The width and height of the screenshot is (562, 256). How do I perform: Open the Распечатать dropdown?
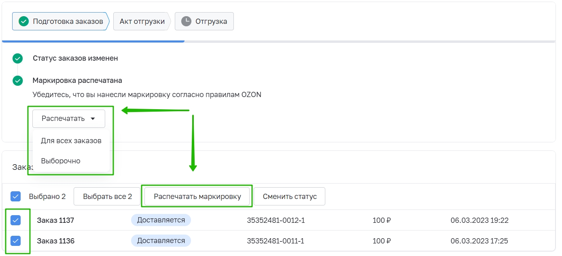click(68, 119)
